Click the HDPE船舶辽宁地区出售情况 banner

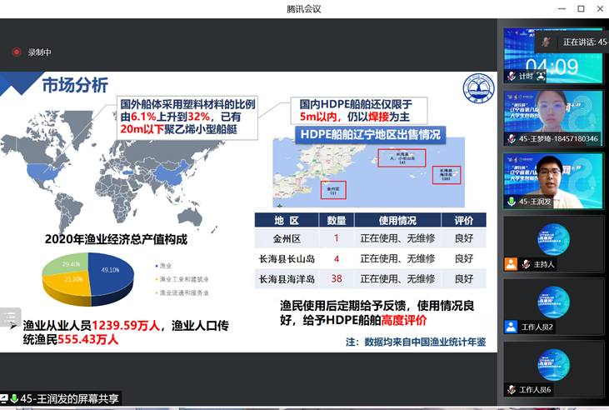click(370, 134)
